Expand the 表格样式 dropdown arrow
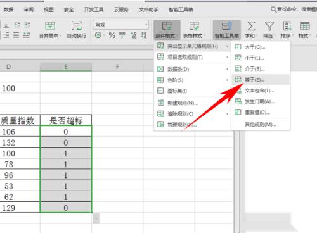Image resolution: width=317 pixels, height=233 pixels. 205,35
